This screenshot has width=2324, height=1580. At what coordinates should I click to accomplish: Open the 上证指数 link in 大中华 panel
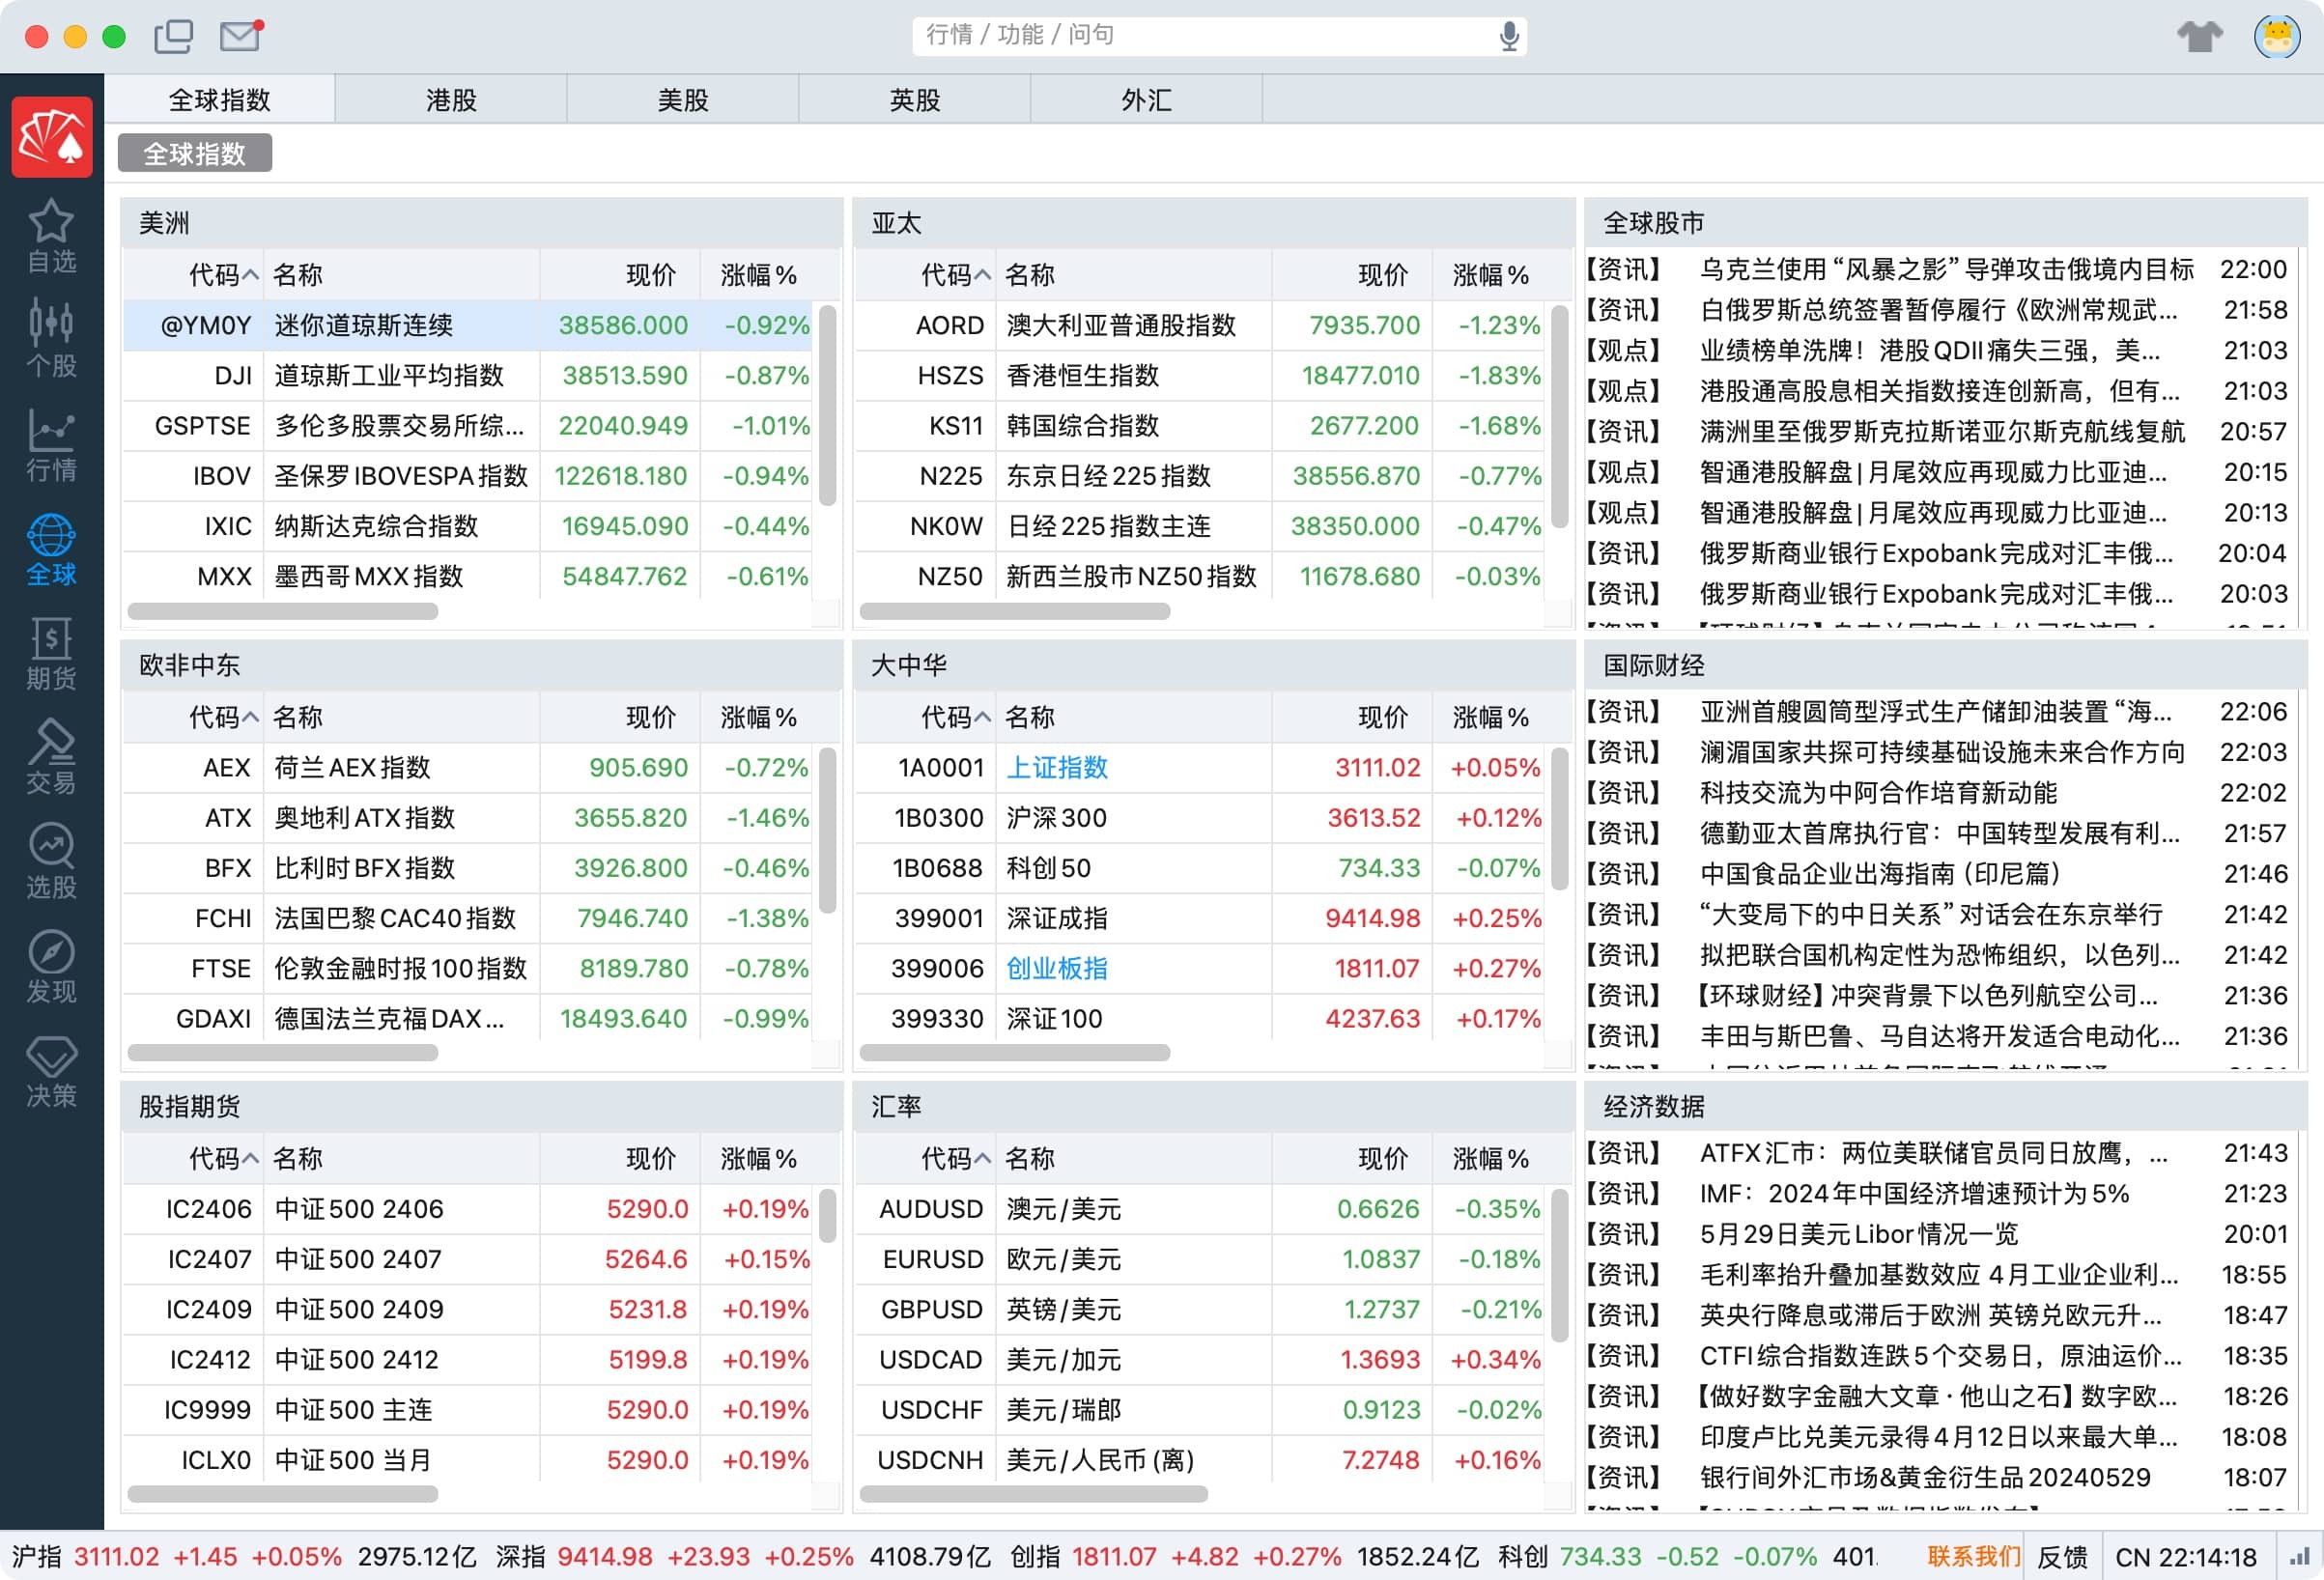coord(1057,768)
